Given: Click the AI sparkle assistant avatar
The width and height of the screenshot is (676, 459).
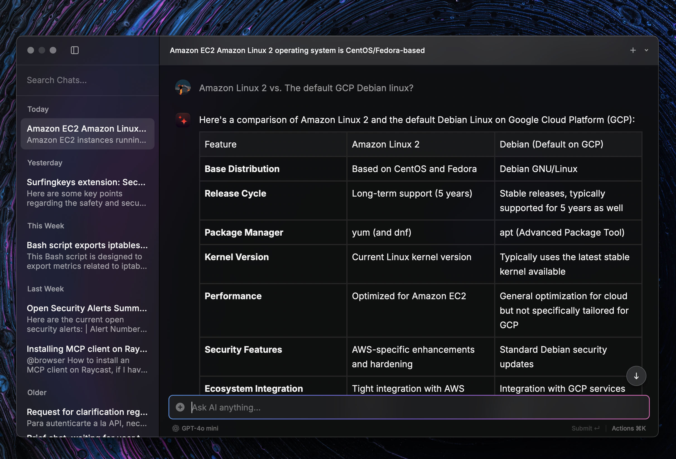Looking at the screenshot, I should click(183, 120).
